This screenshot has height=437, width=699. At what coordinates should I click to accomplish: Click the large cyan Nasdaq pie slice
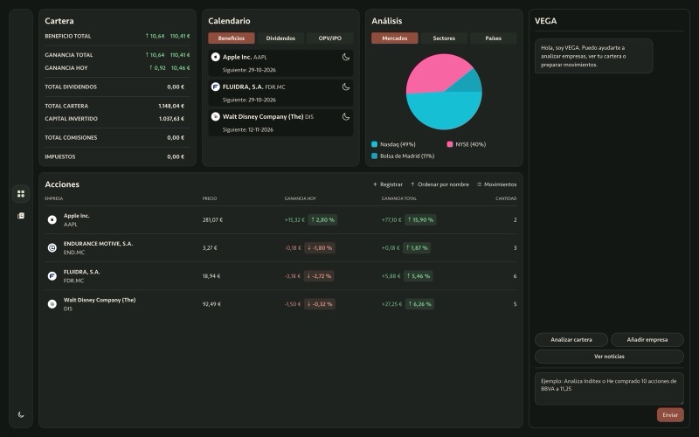pos(444,112)
